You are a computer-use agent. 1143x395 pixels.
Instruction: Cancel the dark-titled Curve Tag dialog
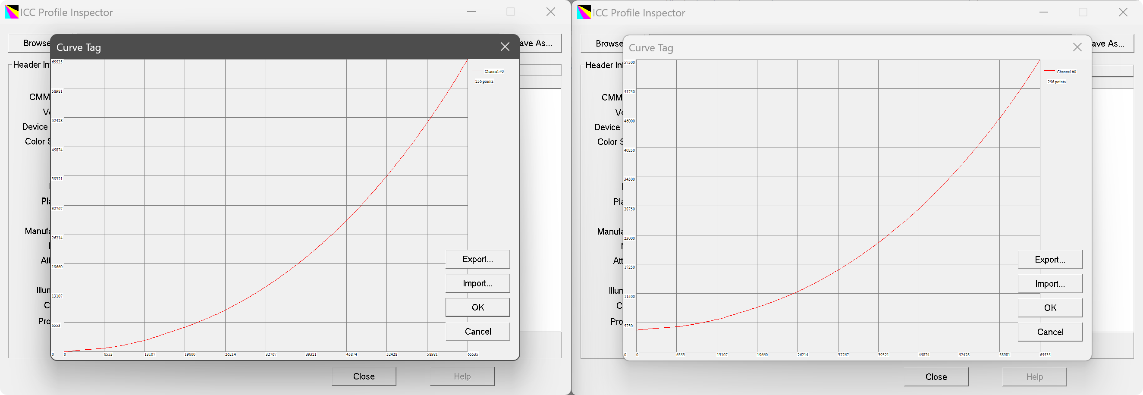point(477,332)
